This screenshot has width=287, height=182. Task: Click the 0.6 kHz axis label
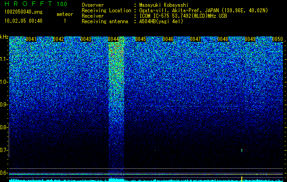tap(4, 173)
